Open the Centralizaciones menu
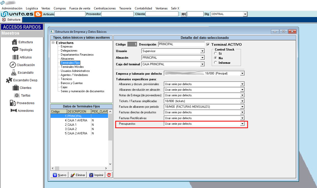 click(105, 8)
